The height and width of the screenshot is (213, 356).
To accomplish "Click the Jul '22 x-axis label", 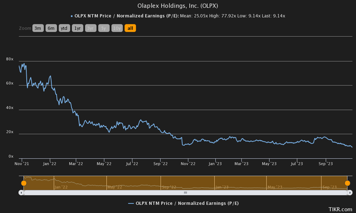I will (x=132, y=164).
